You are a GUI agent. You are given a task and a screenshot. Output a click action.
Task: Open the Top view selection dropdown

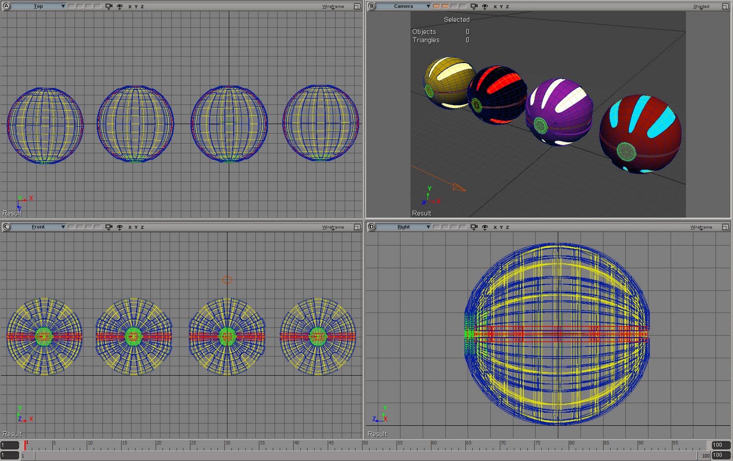tap(38, 6)
